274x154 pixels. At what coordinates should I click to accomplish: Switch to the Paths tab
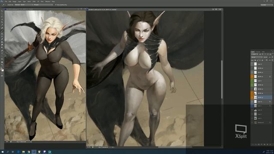263,52
